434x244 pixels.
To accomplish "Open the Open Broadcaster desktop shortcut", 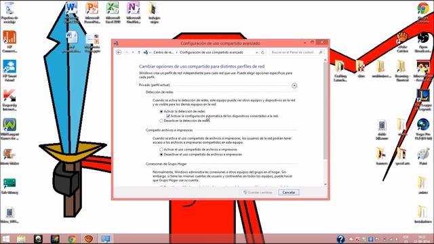I will (x=423, y=41).
